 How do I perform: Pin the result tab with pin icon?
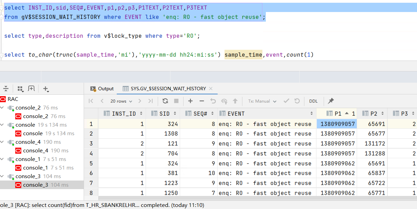click(331, 101)
